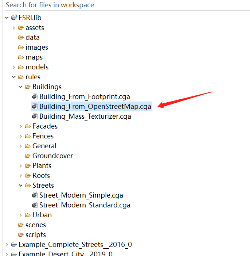Screen dimensions: 250x256
Task: Select the ESRI.lib label
Action: [x=30, y=18]
